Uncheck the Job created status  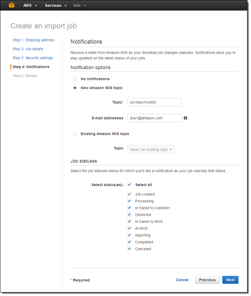129,194
